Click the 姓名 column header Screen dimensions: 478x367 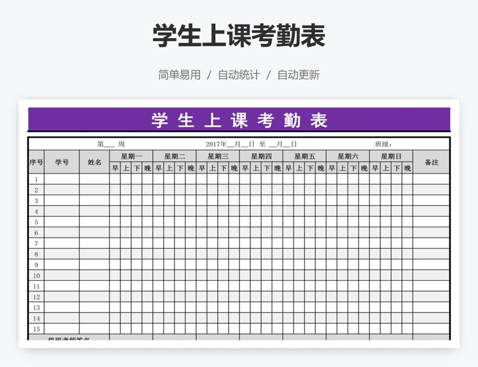pos(94,162)
